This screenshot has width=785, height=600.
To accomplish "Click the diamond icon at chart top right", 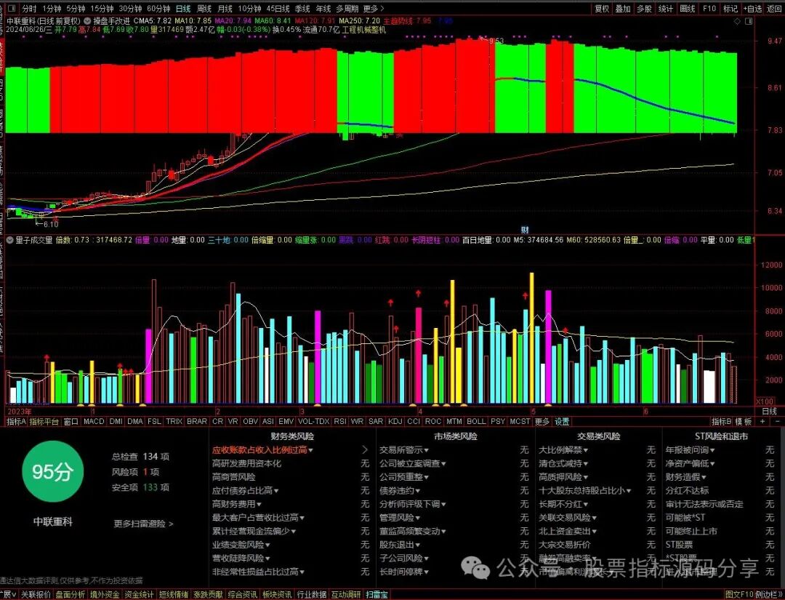I will (737, 22).
